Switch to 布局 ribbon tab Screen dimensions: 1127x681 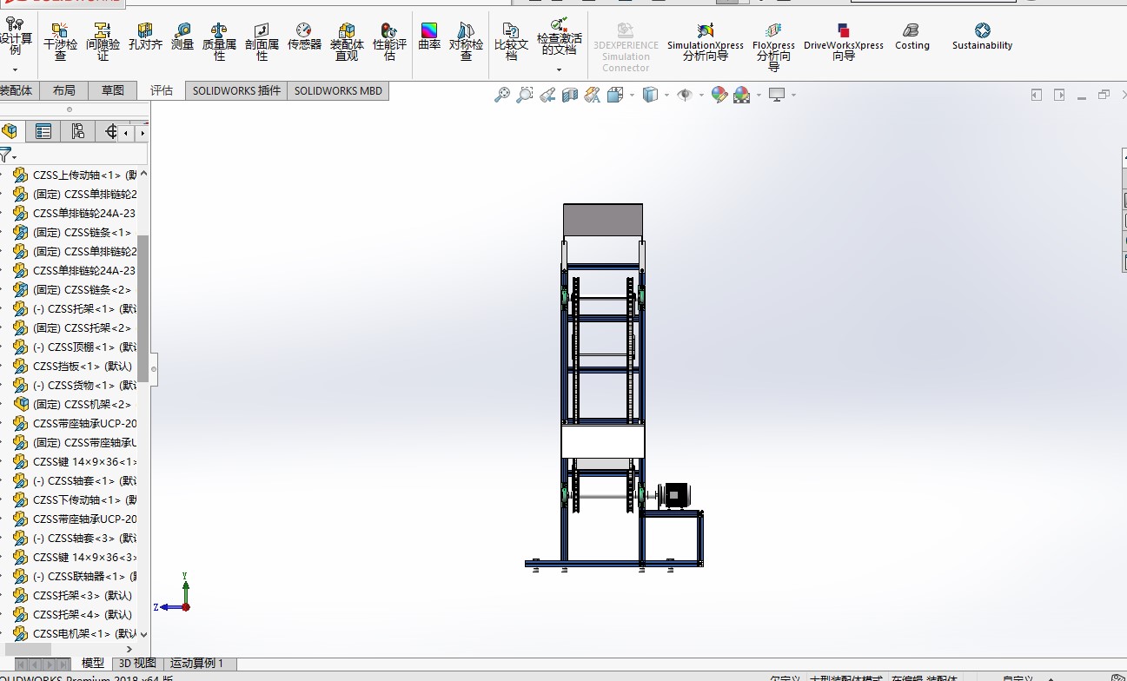click(63, 90)
